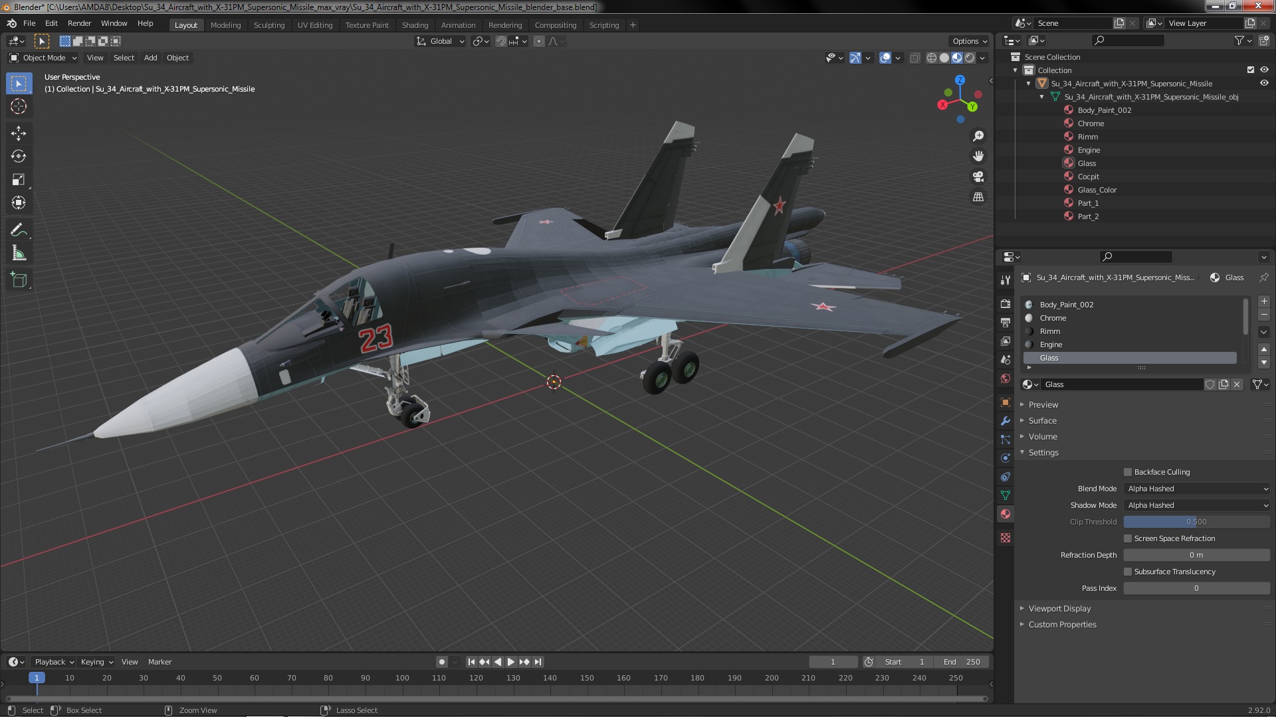Screen dimensions: 1276x717
Task: Open the World properties tab
Action: click(x=1006, y=378)
